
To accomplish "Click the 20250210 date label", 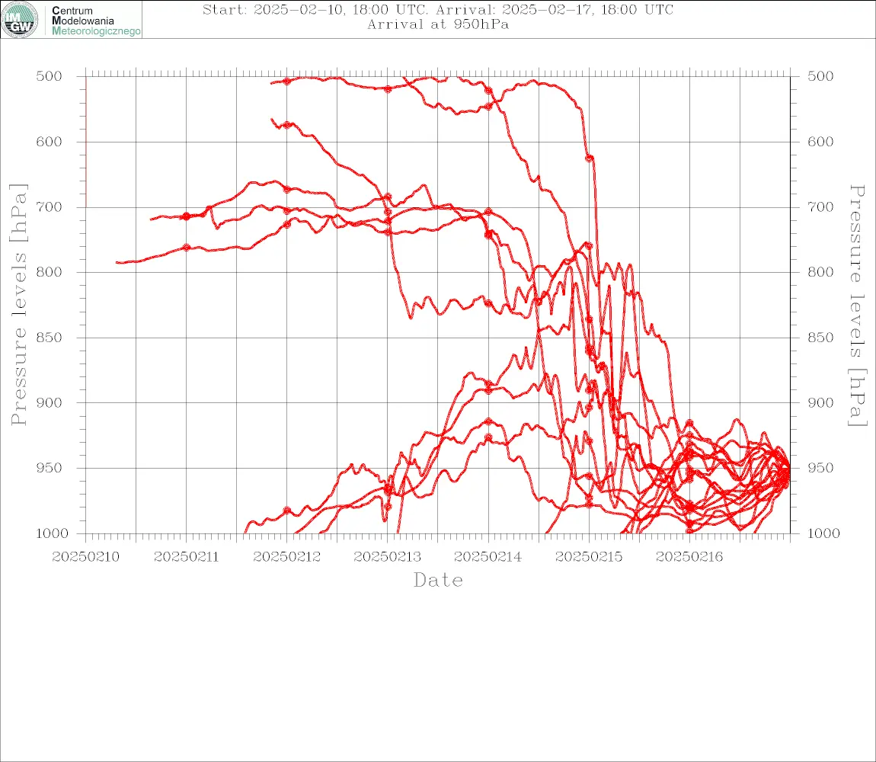I will [85, 557].
